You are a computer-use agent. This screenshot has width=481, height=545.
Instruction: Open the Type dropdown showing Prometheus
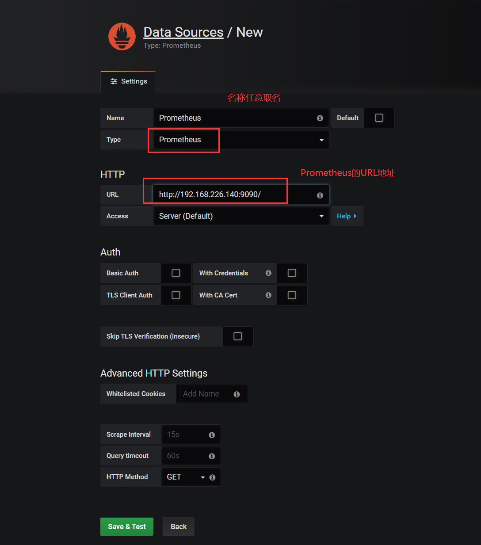(240, 140)
